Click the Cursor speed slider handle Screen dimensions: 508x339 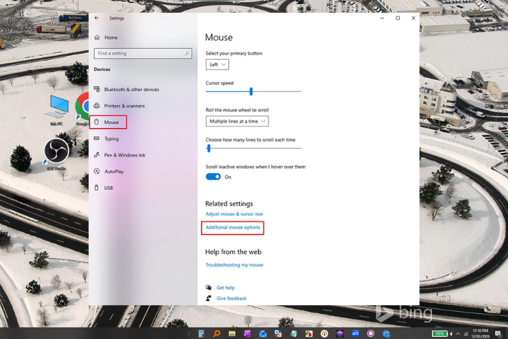[x=251, y=92]
